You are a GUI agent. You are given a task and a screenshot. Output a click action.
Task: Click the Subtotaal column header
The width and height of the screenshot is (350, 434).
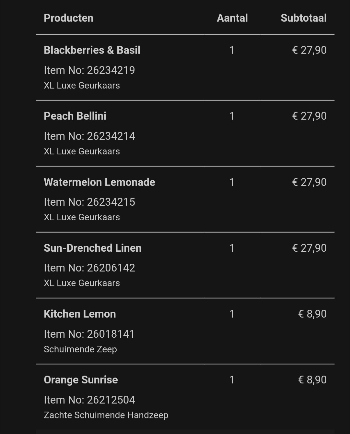click(304, 18)
